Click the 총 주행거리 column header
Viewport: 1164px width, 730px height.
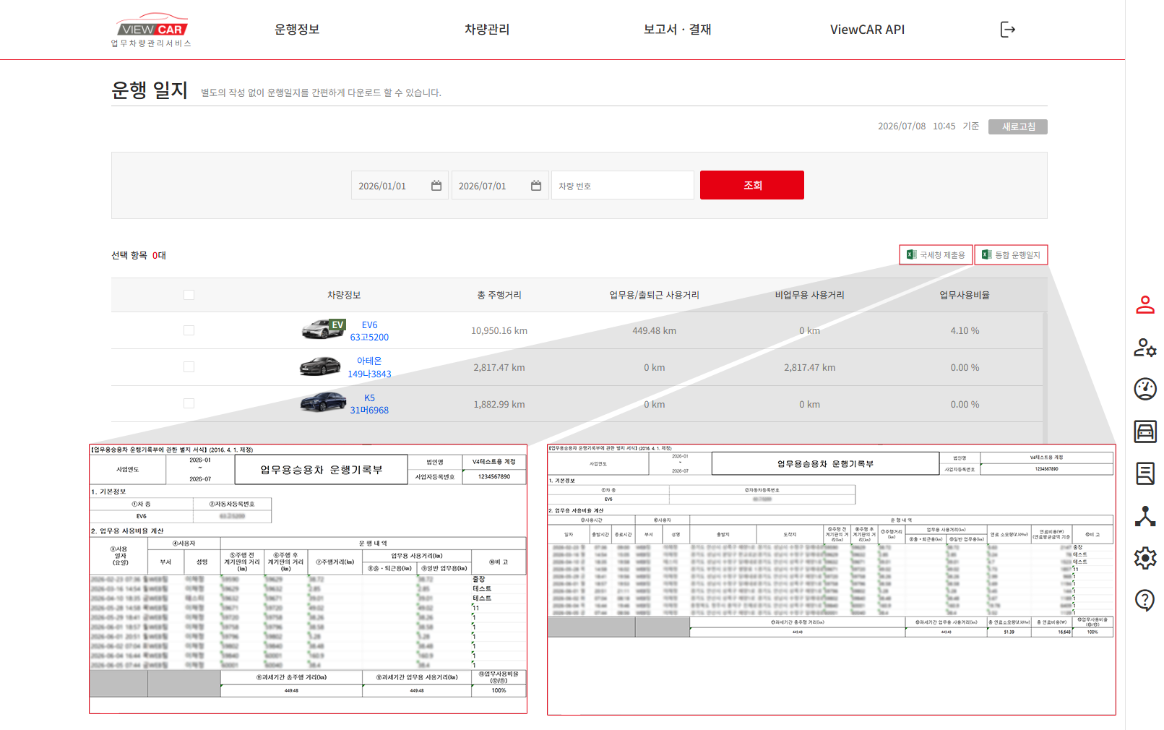click(x=499, y=295)
